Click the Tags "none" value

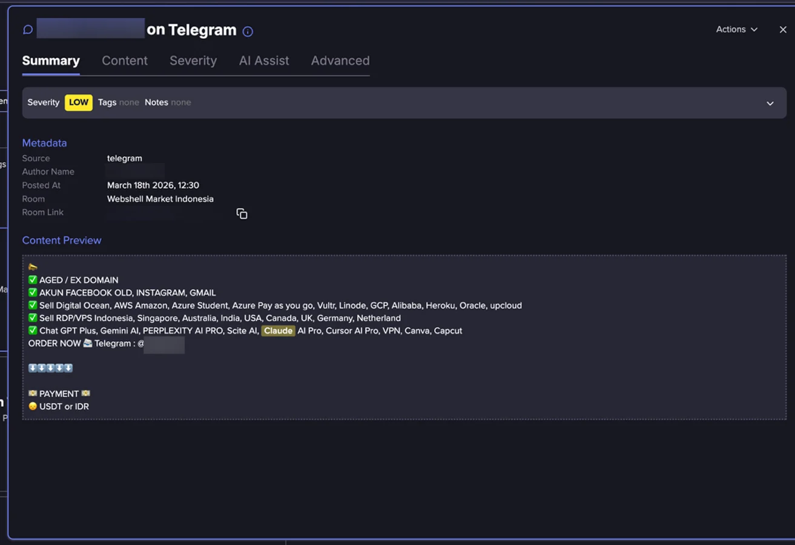(x=129, y=102)
